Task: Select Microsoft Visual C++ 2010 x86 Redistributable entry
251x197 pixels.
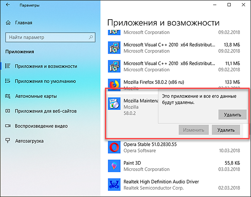Action: click(x=174, y=66)
